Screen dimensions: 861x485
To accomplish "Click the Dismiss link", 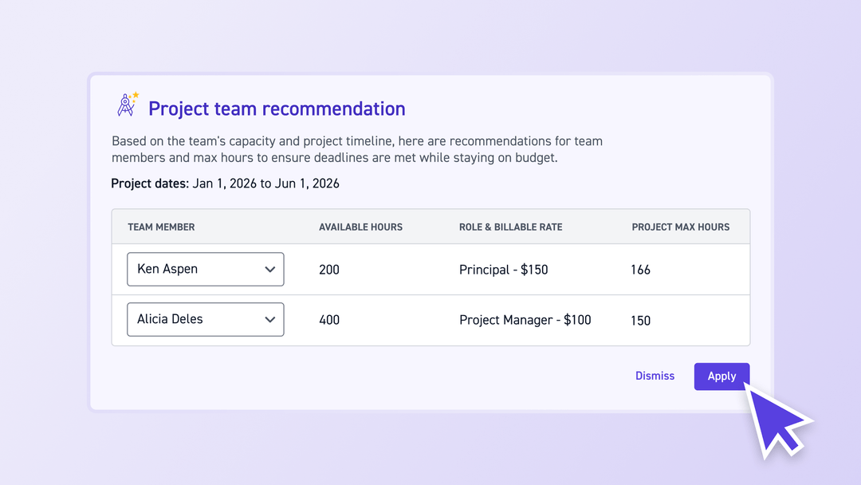I will tap(655, 376).
